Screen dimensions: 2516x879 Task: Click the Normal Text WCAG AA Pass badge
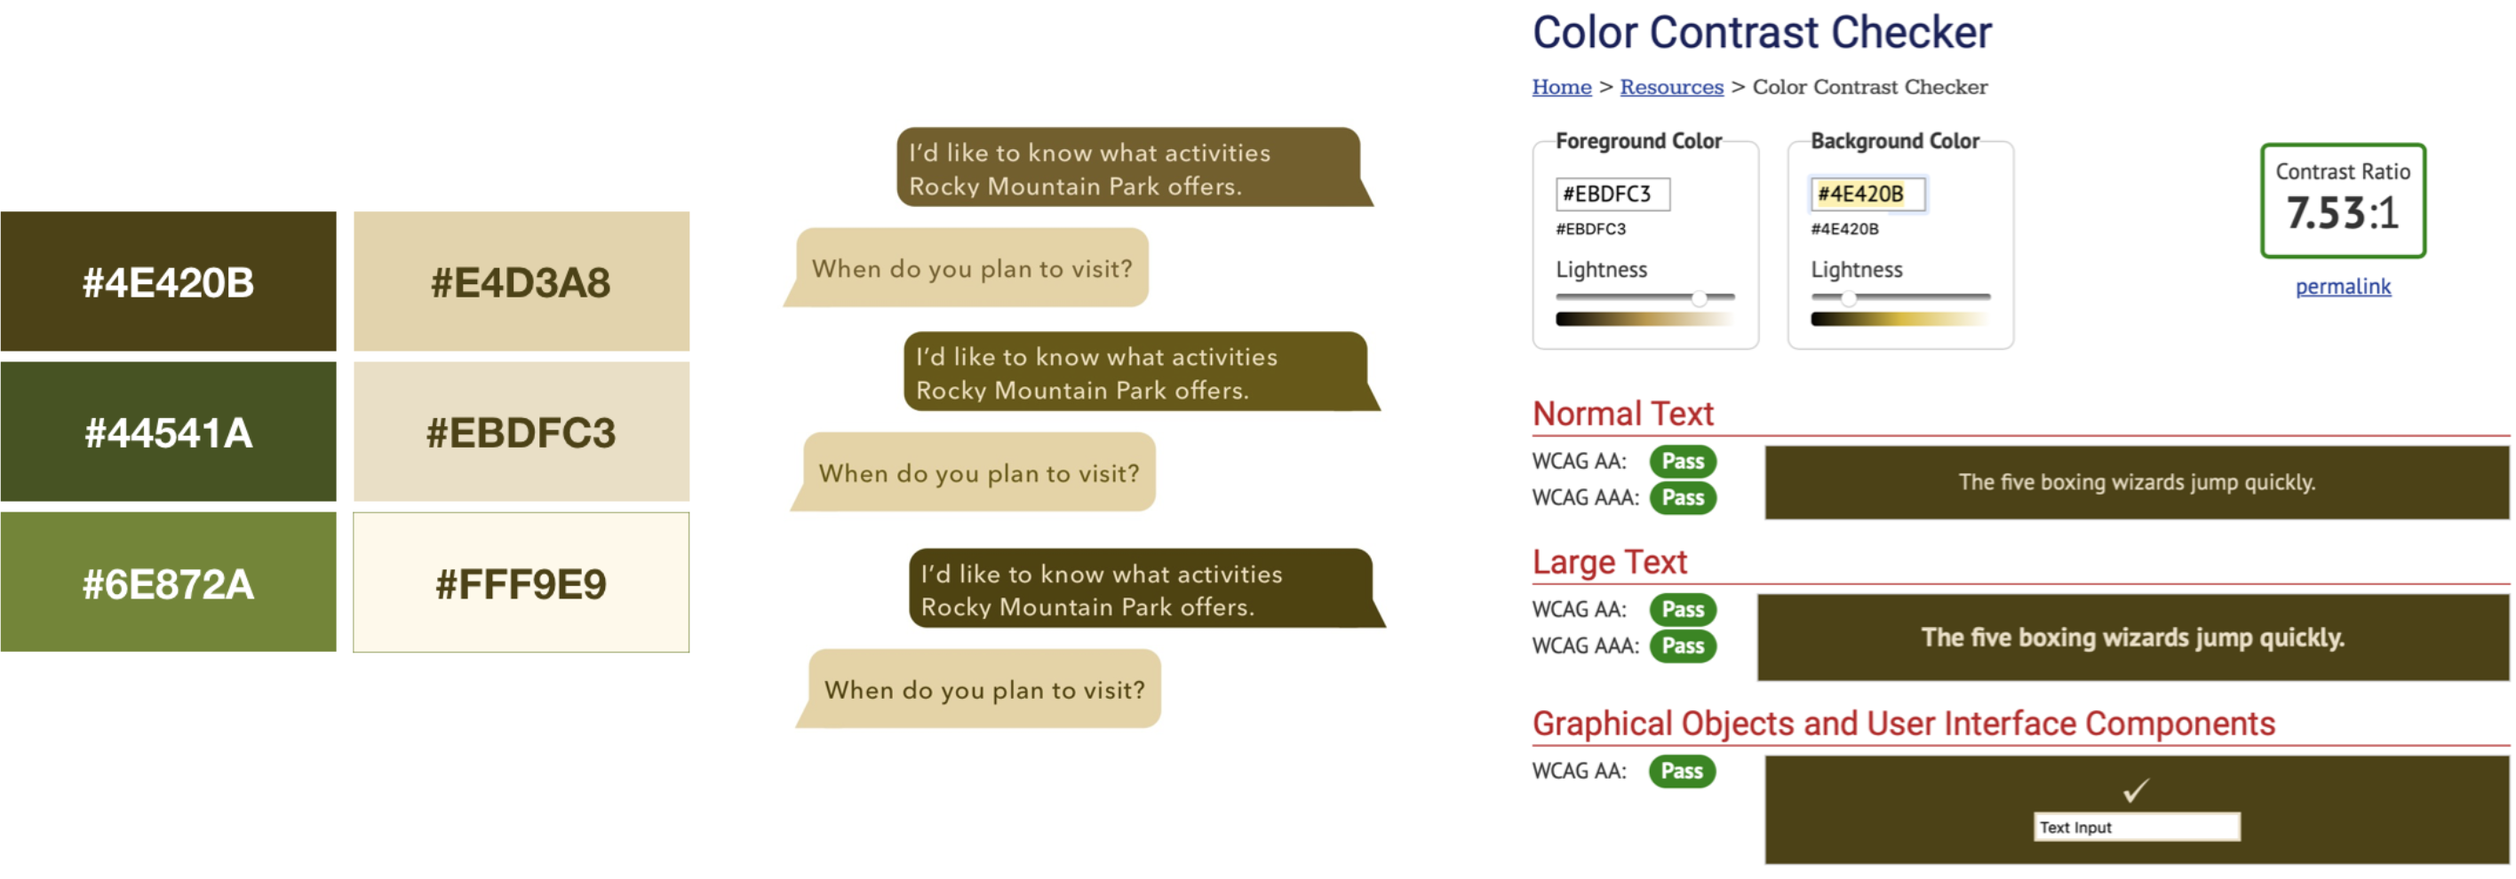click(1682, 461)
